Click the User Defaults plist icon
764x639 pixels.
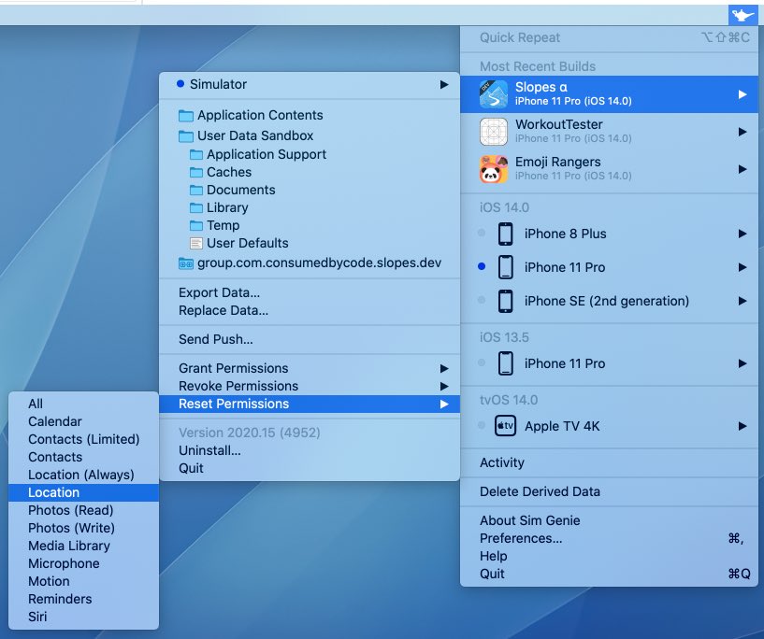click(x=195, y=243)
